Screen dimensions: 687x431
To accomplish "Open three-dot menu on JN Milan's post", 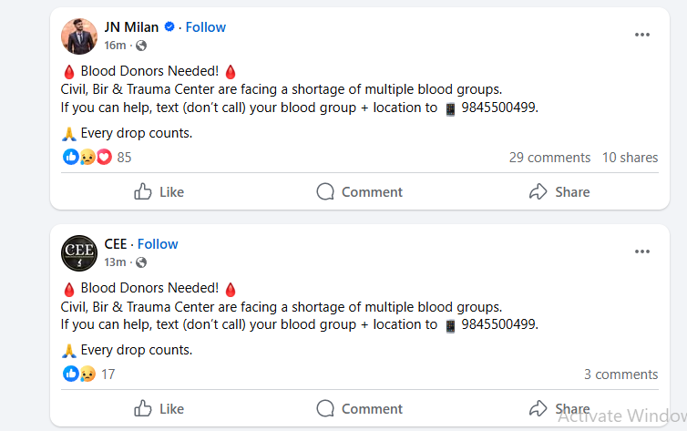I will coord(642,35).
